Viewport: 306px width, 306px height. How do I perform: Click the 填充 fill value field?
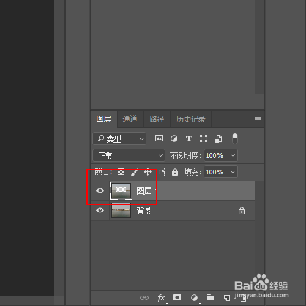(x=216, y=172)
